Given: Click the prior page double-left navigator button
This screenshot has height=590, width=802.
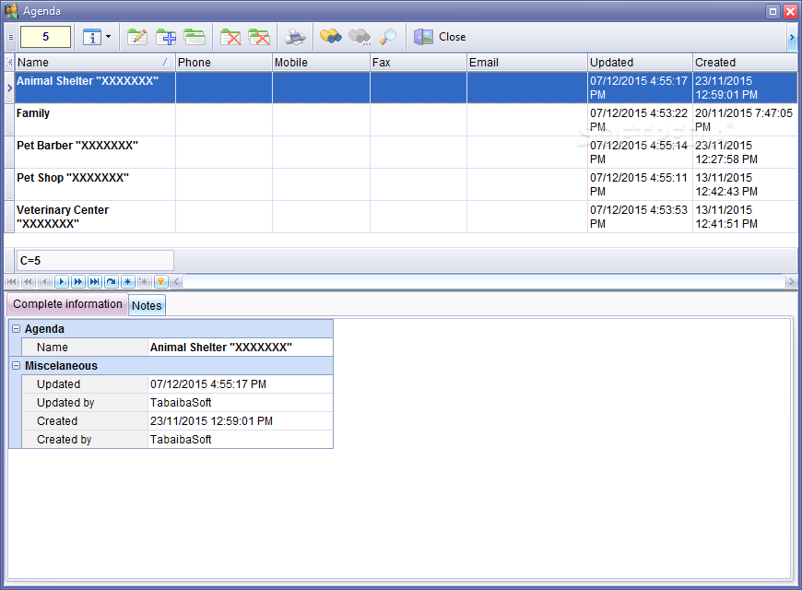Looking at the screenshot, I should click(x=29, y=281).
